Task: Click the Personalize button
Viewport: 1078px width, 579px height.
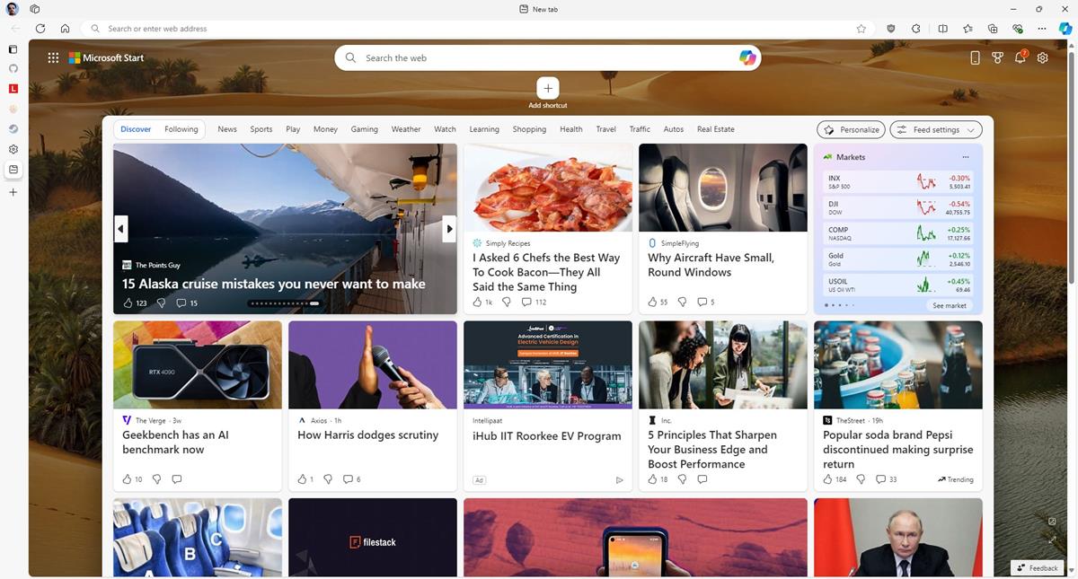Action: [850, 129]
